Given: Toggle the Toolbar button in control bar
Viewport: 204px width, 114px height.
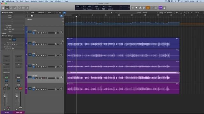Looking at the screenshot, I should tap(15, 8).
